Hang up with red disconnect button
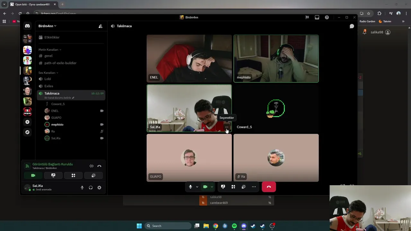The width and height of the screenshot is (411, 231). click(269, 187)
